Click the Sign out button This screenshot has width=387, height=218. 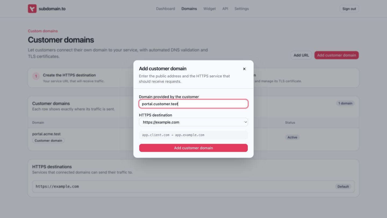pos(349,9)
